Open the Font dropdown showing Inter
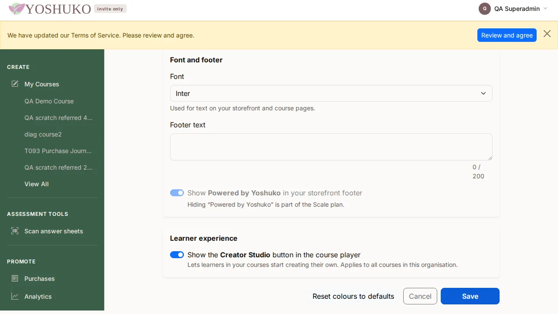Image resolution: width=558 pixels, height=314 pixels. tap(331, 93)
